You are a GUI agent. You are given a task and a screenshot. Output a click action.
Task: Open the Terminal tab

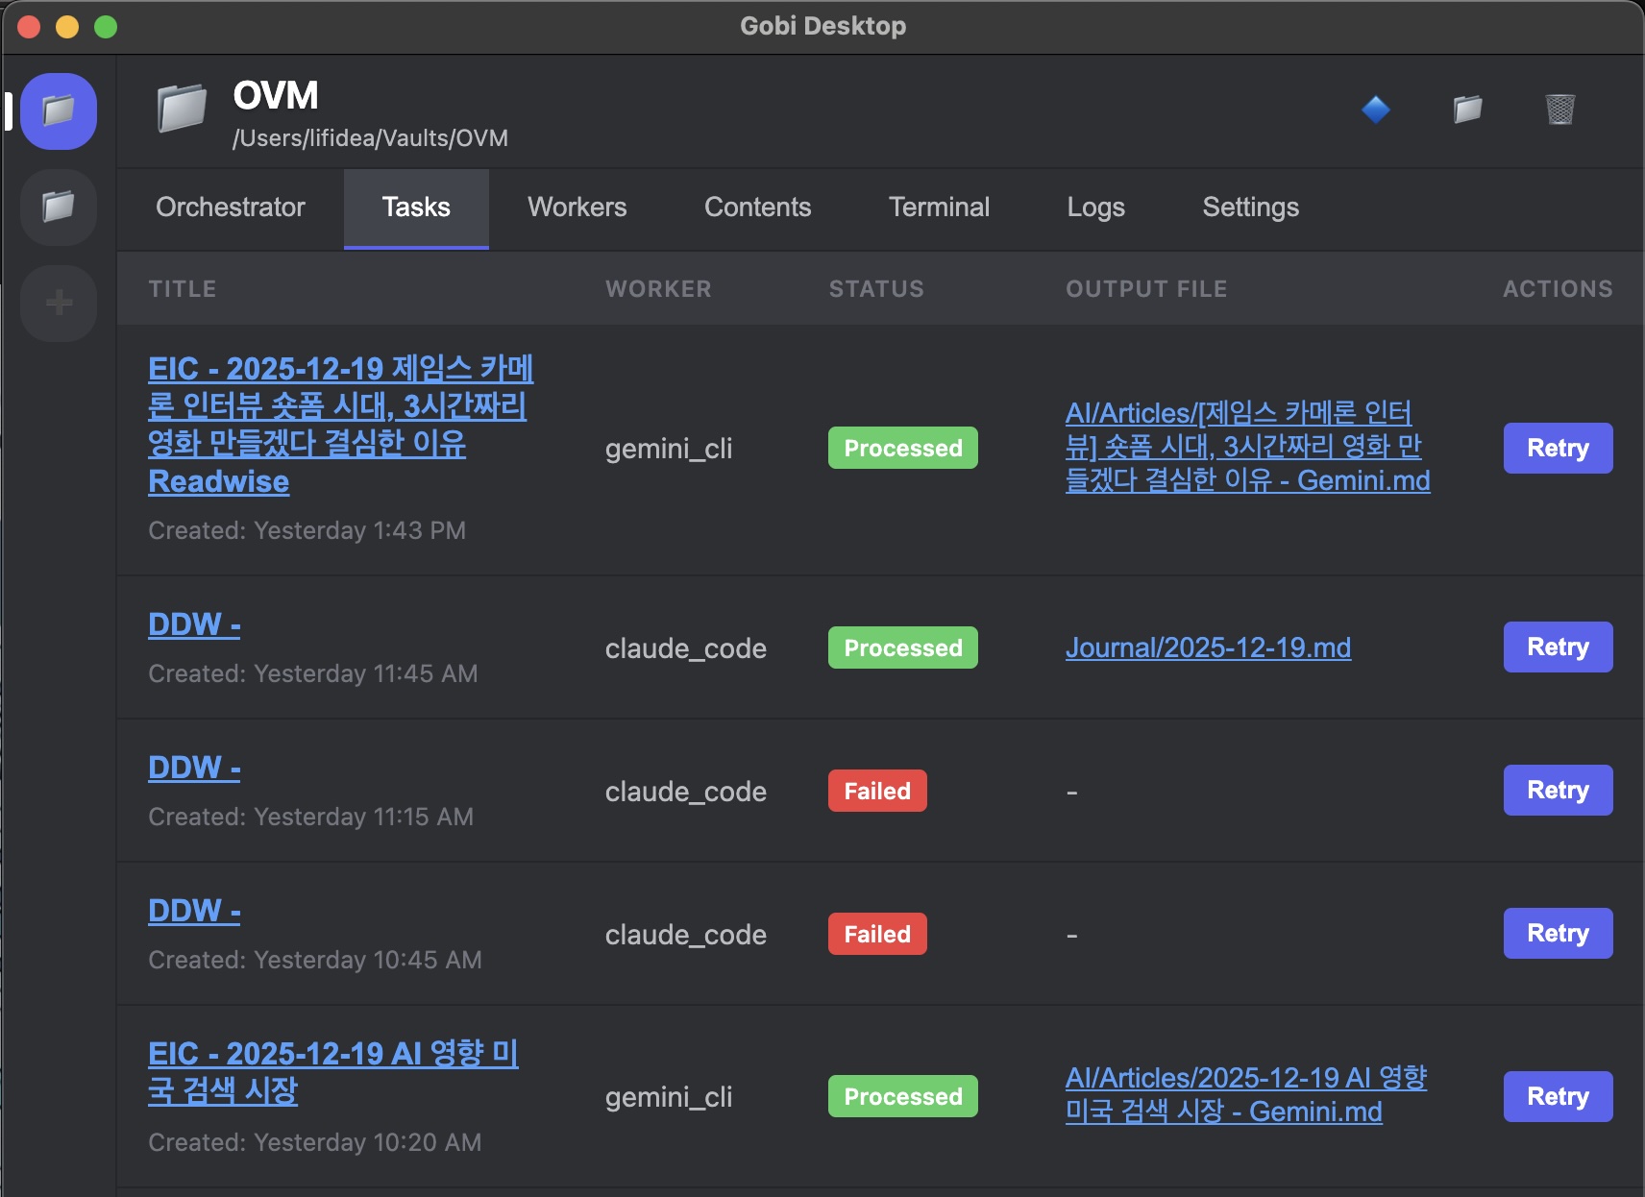point(939,208)
